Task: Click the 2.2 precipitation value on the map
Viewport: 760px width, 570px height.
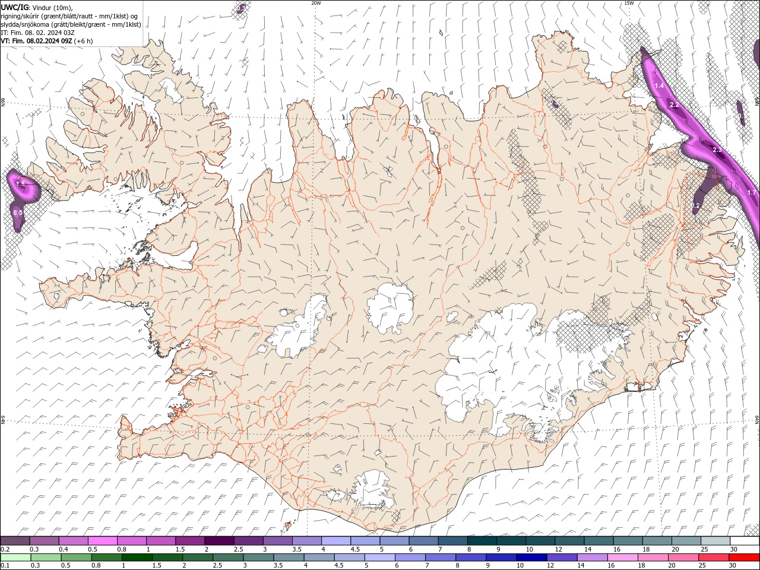Action: (x=674, y=105)
